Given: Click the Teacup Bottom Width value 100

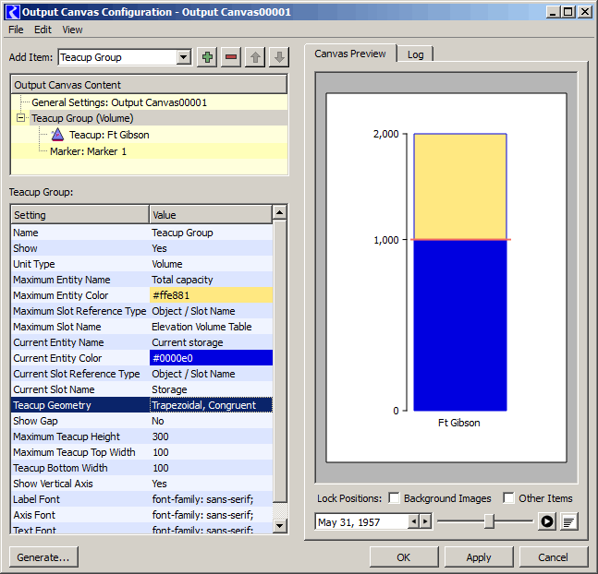Looking at the screenshot, I should click(211, 468).
